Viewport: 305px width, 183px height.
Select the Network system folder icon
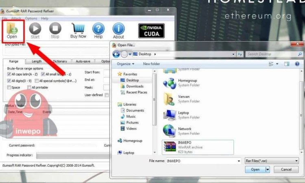click(170, 131)
